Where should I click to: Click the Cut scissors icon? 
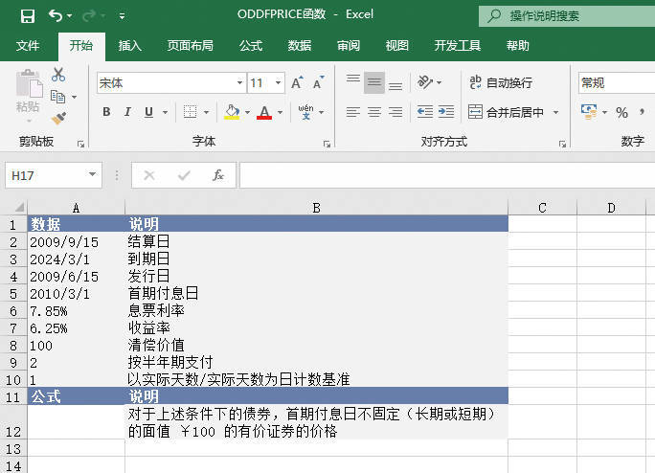tap(58, 75)
